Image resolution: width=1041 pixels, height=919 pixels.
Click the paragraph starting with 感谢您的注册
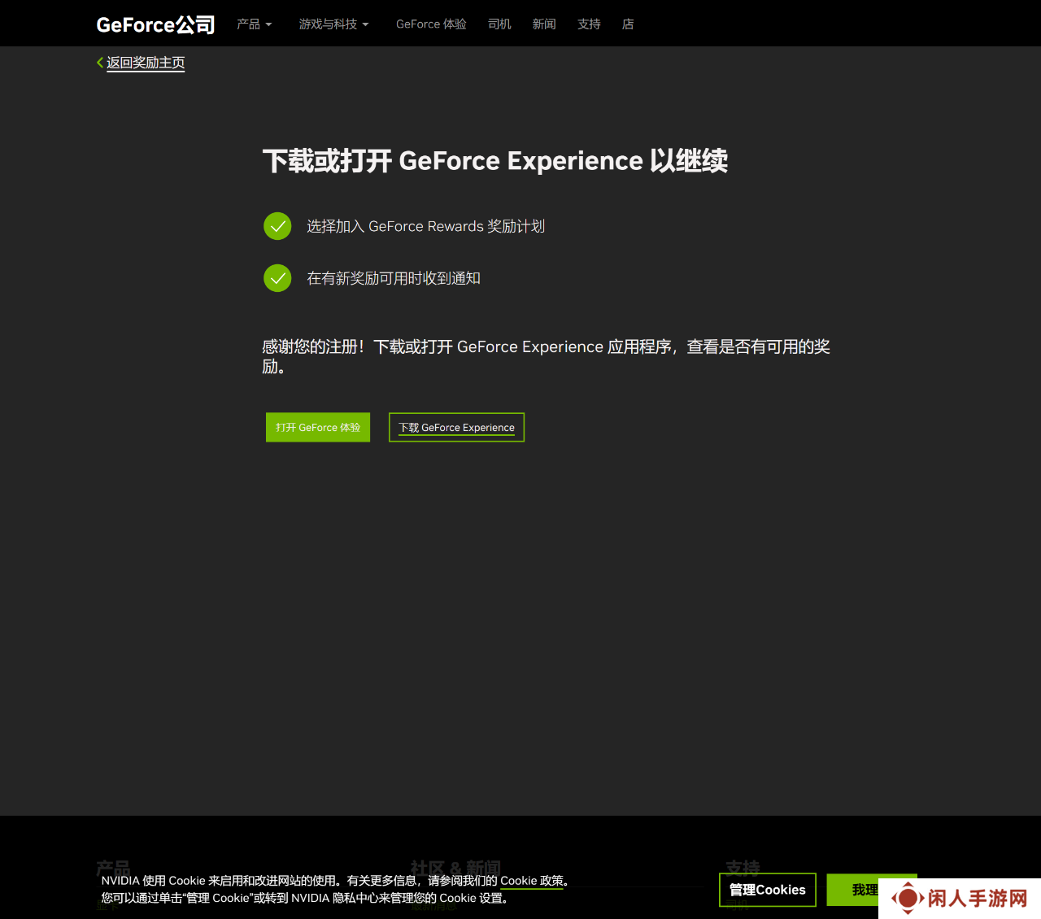[x=546, y=356]
